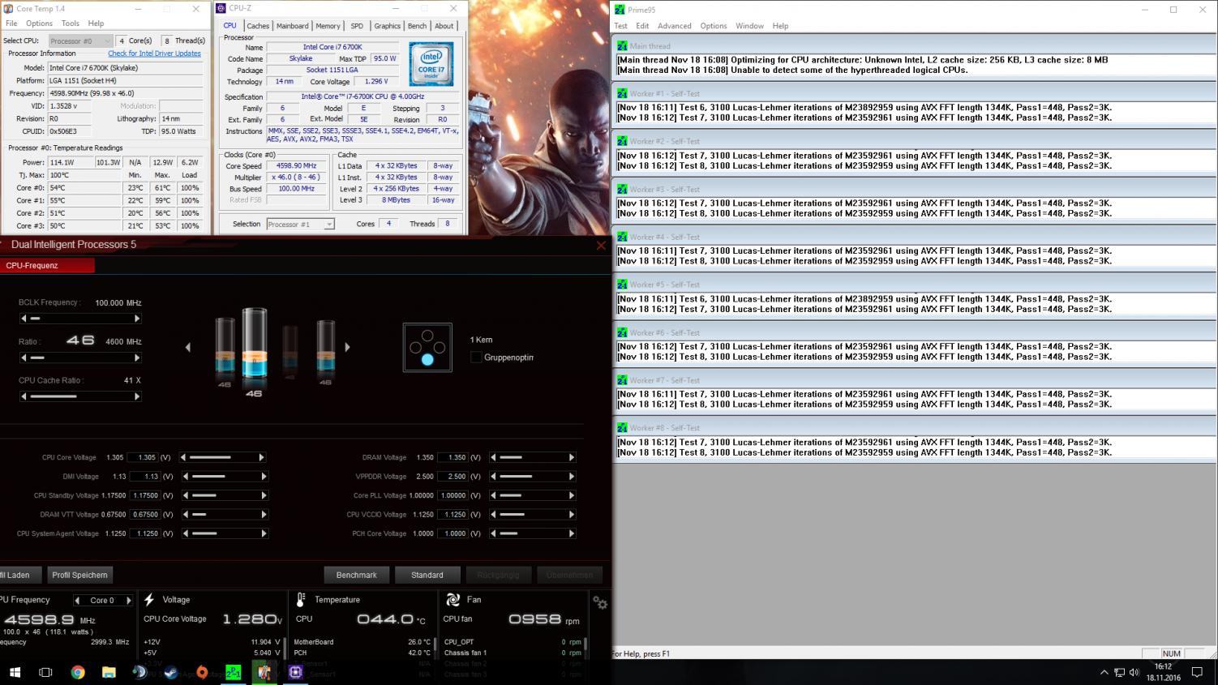Switch to the Memory tab in CPU-Z
The image size is (1218, 685).
[x=328, y=26]
